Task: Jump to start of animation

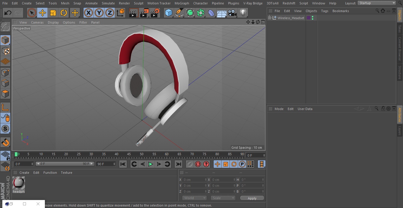Action: 123,164
